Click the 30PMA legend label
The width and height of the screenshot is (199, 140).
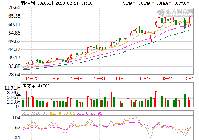click(x=179, y=3)
